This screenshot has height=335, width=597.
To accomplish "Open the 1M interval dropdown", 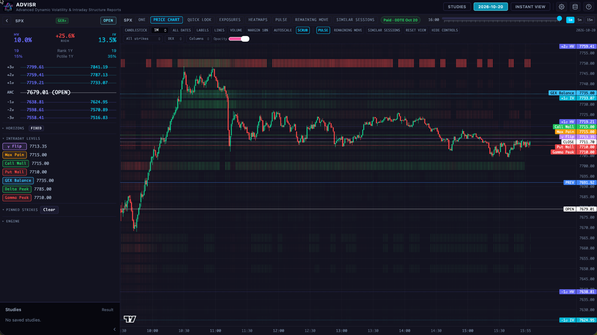I will click(x=160, y=30).
